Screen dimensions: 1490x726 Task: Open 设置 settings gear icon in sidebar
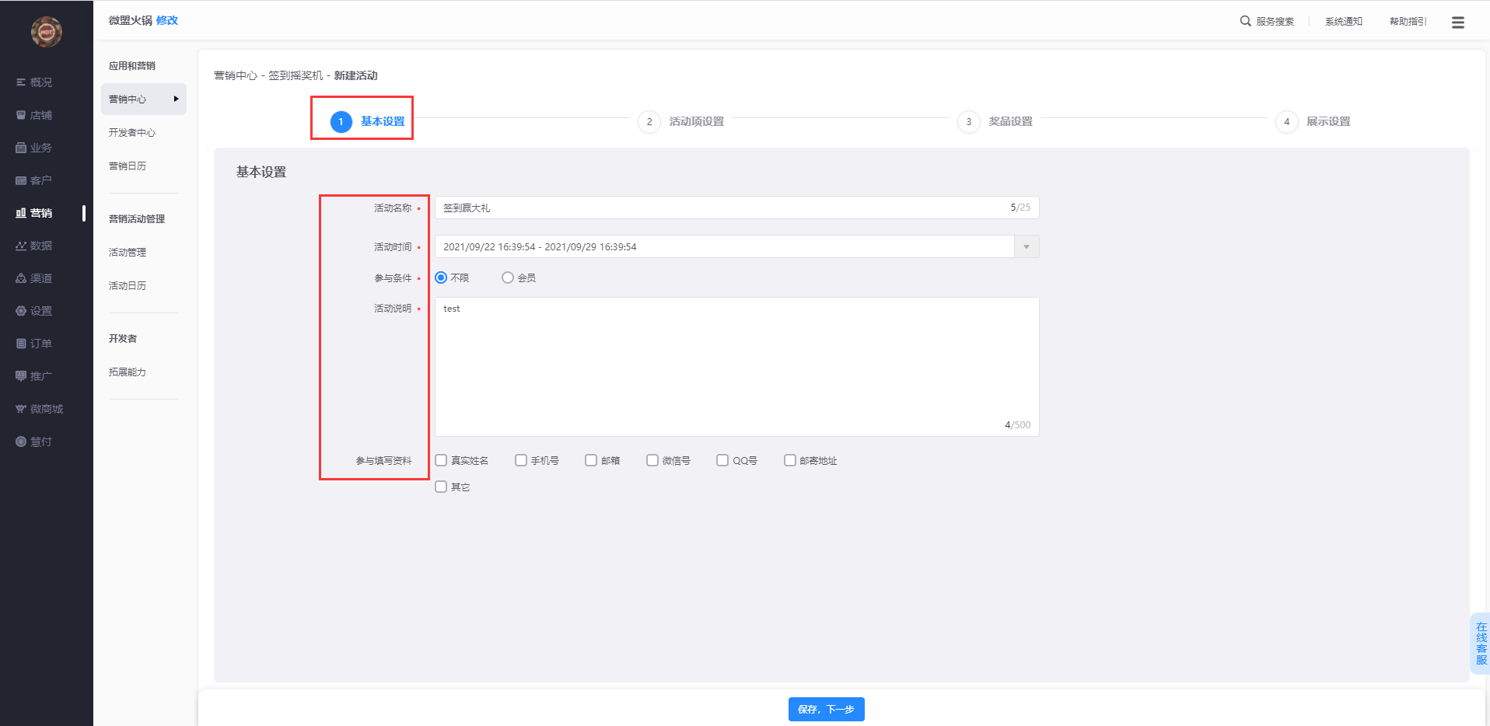tap(21, 311)
